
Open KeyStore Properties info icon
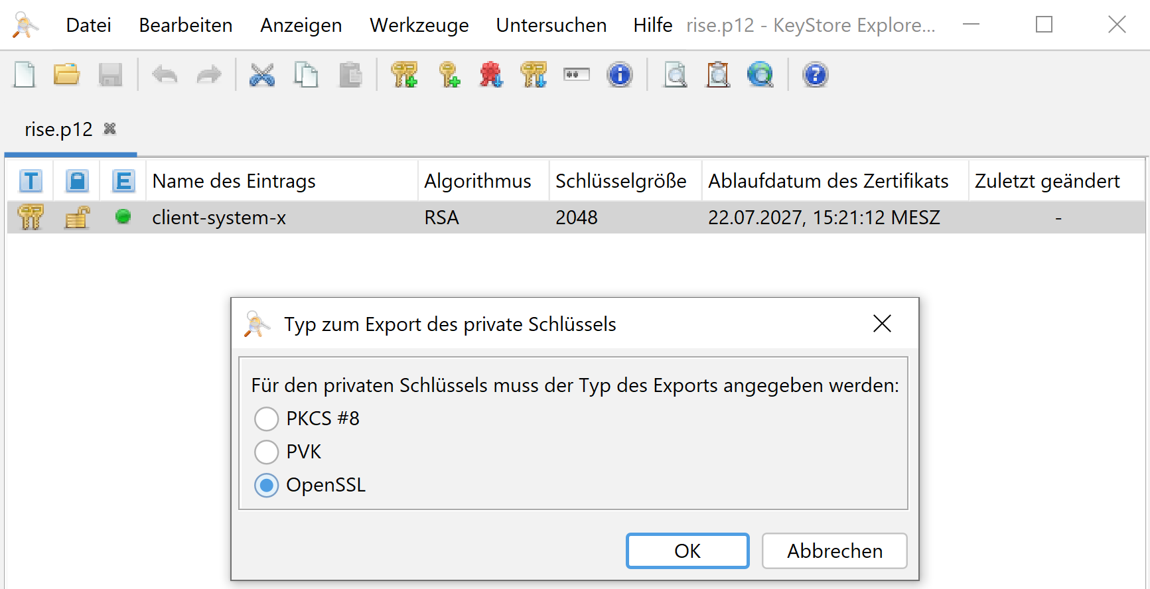point(619,75)
